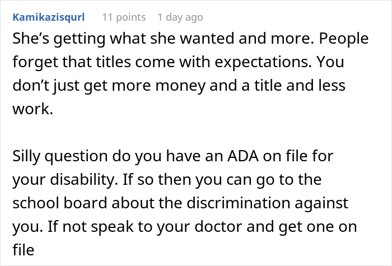Click the second paragraph beginning Silly question
Image resolution: width=392 pixels, height=266 pixels.
coord(184,203)
